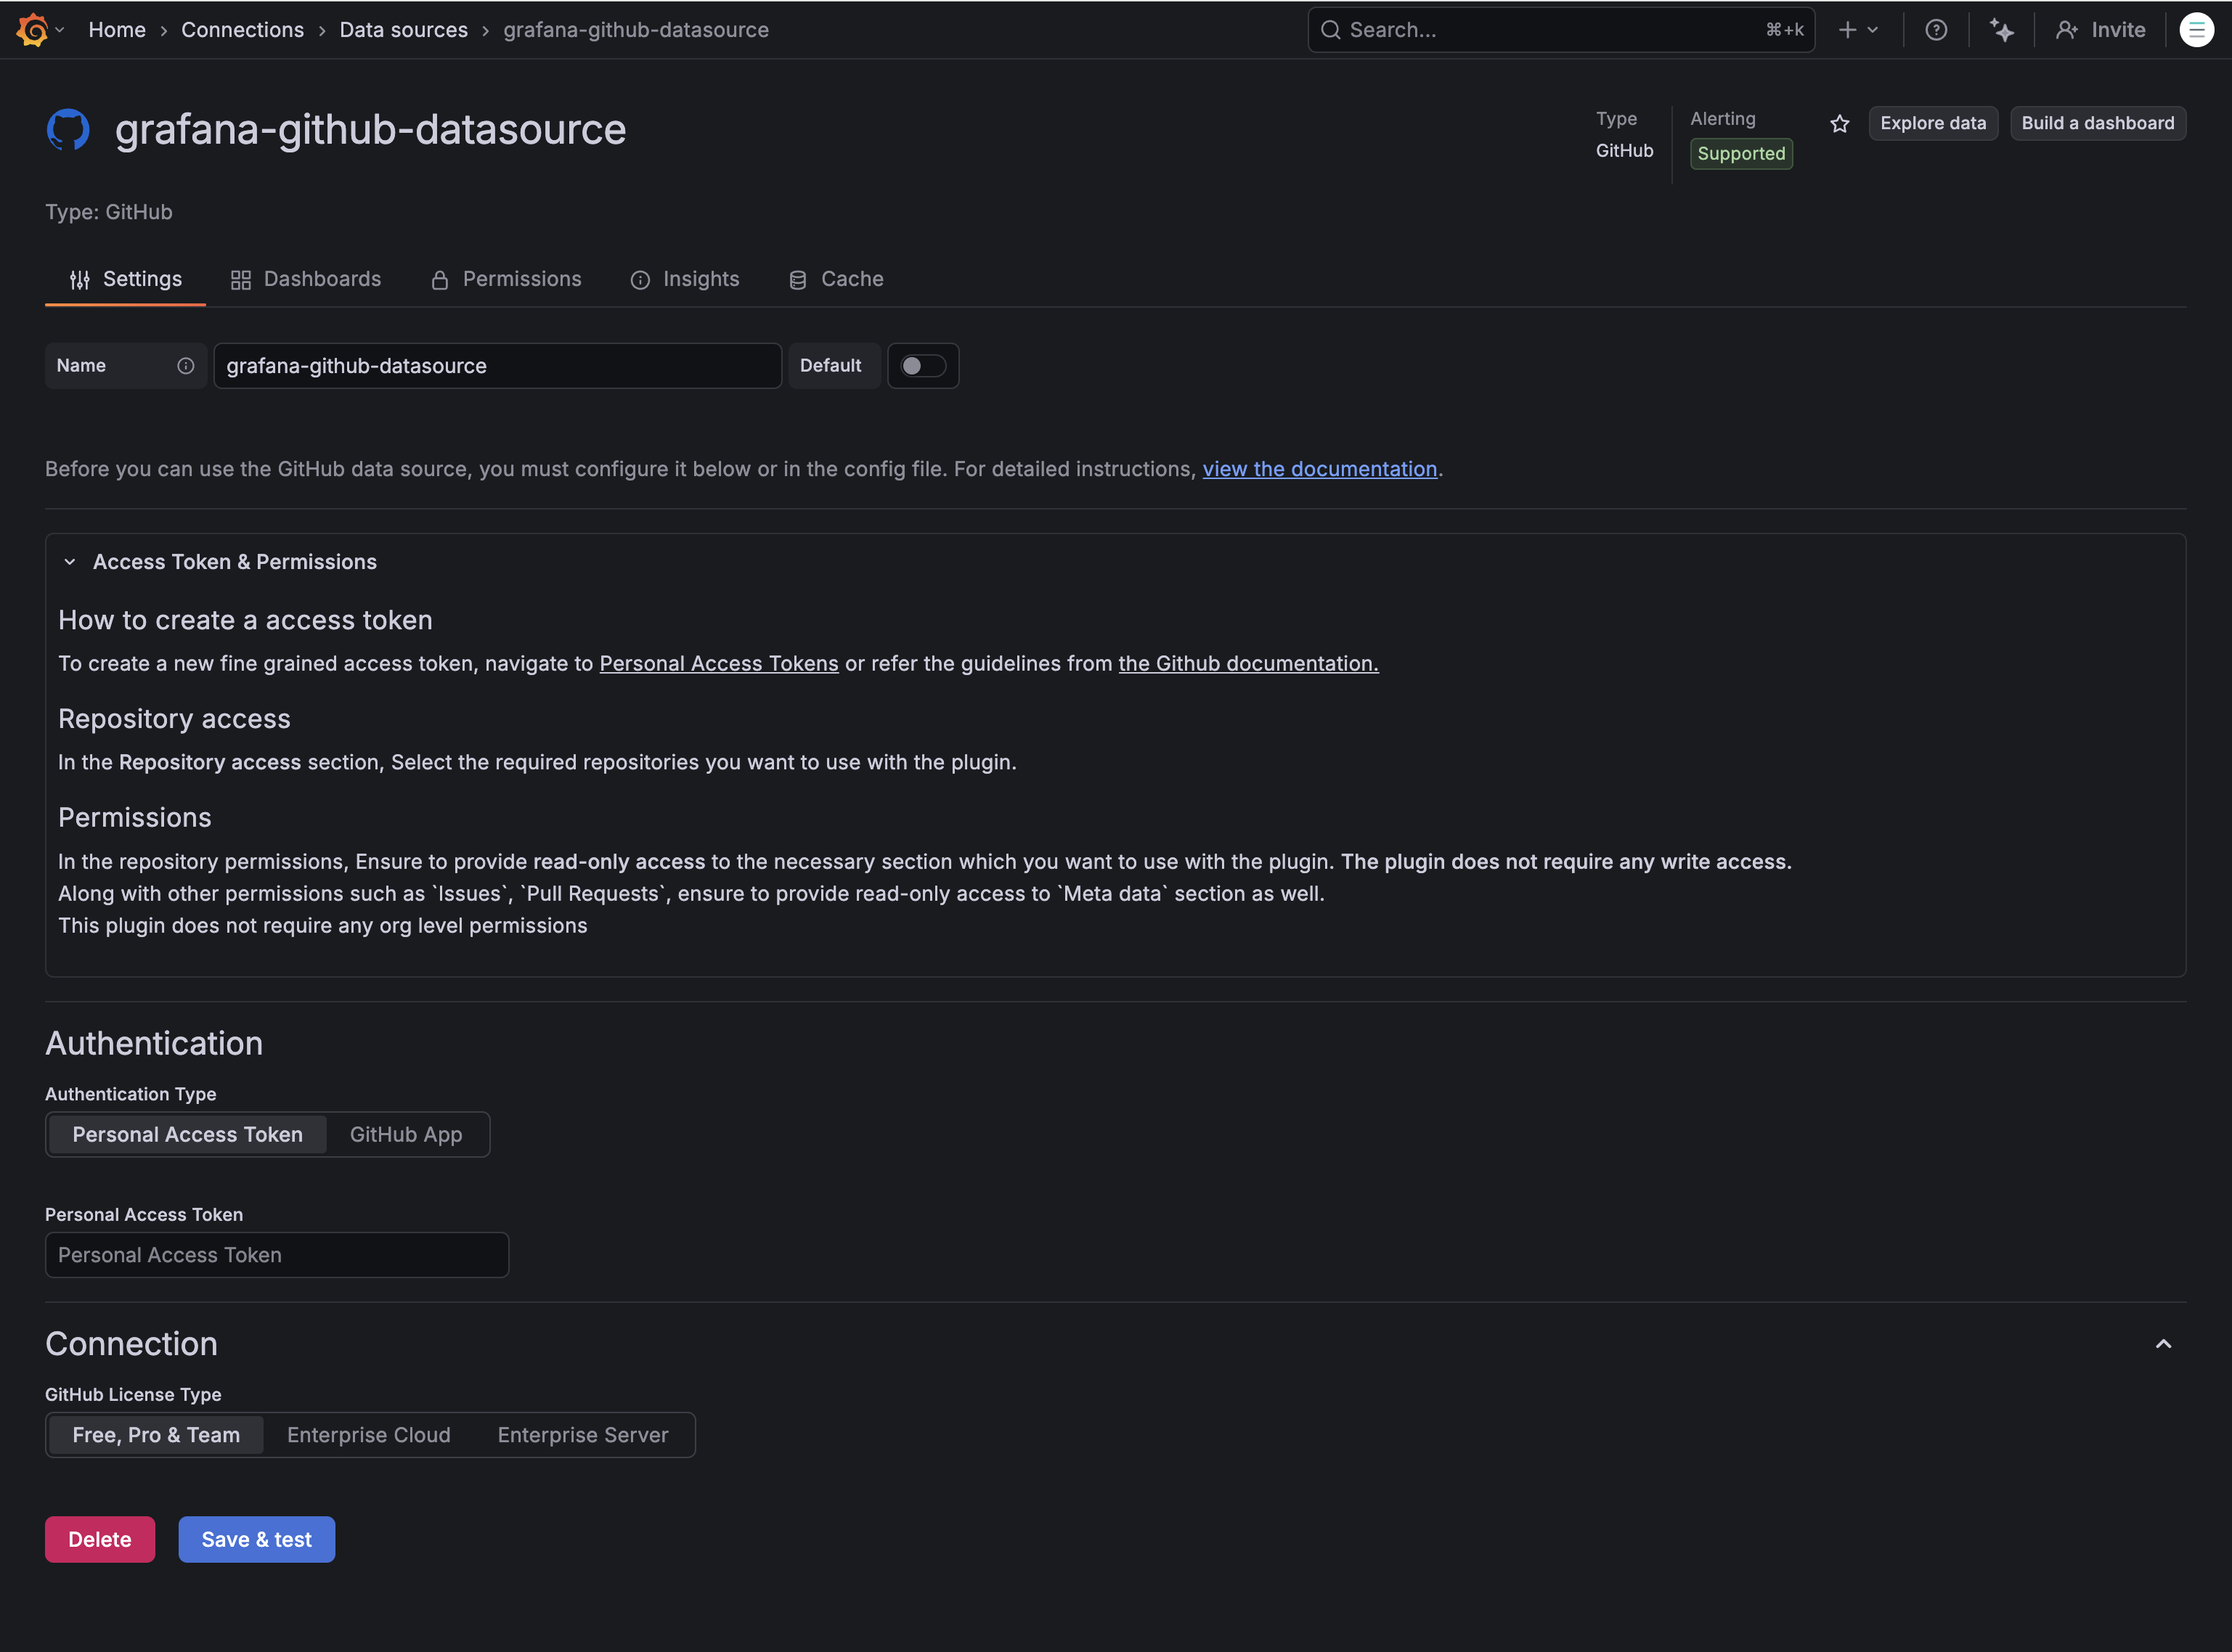
Task: Click the Personal Access Token input field
Action: tap(276, 1255)
